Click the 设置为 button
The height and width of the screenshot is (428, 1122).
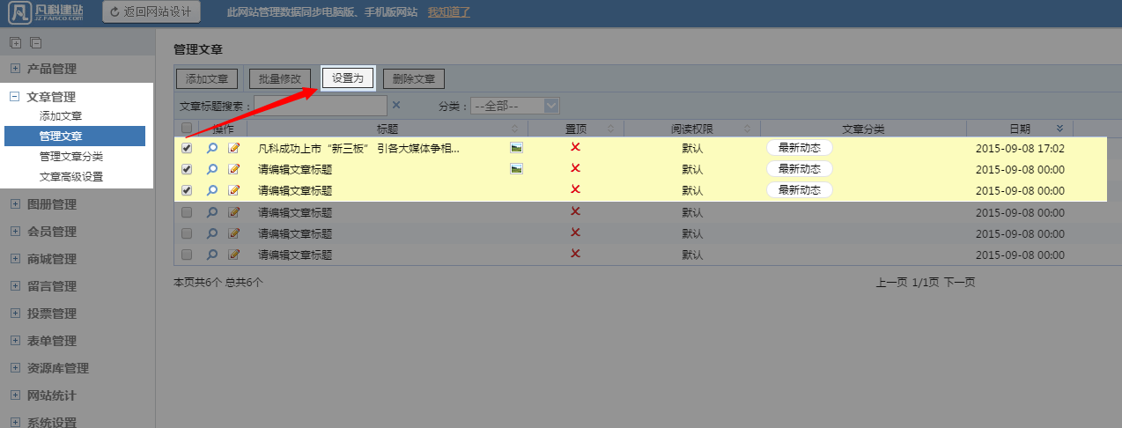pyautogui.click(x=348, y=78)
